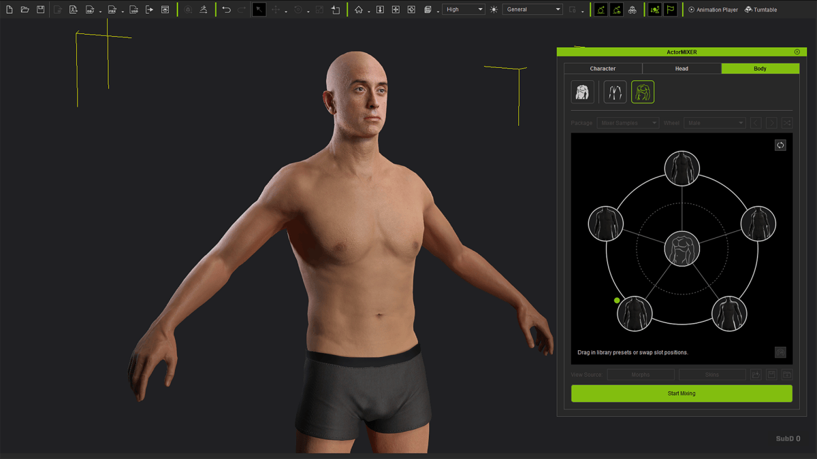Switch to the Head tab
This screenshot has height=459, width=817.
(682, 69)
